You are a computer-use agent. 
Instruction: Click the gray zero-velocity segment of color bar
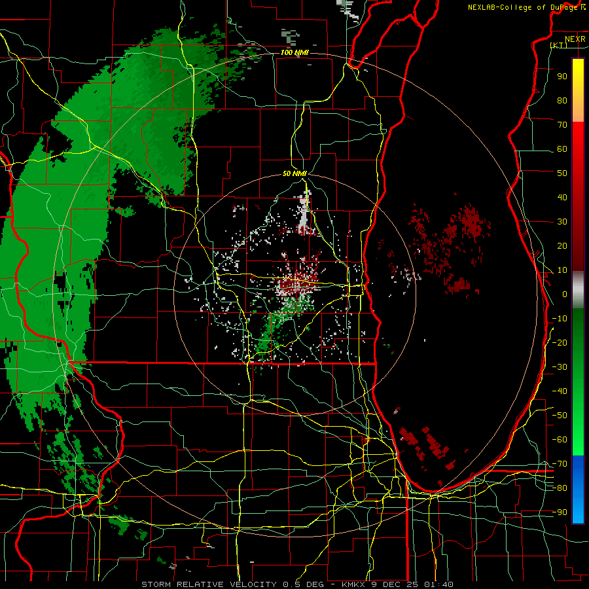tap(578, 290)
